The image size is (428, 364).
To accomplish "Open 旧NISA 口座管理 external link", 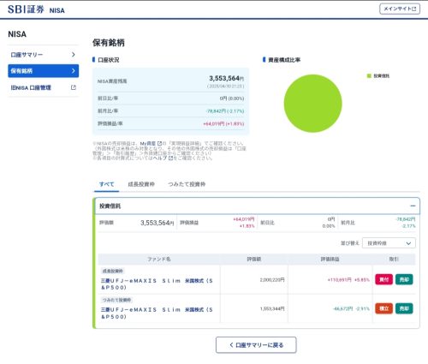I will tap(43, 87).
